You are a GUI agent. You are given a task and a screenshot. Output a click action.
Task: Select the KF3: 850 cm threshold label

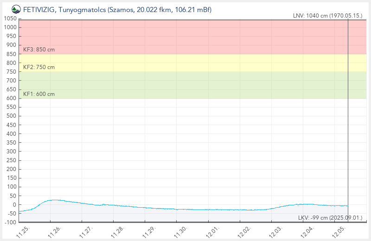pyautogui.click(x=39, y=50)
